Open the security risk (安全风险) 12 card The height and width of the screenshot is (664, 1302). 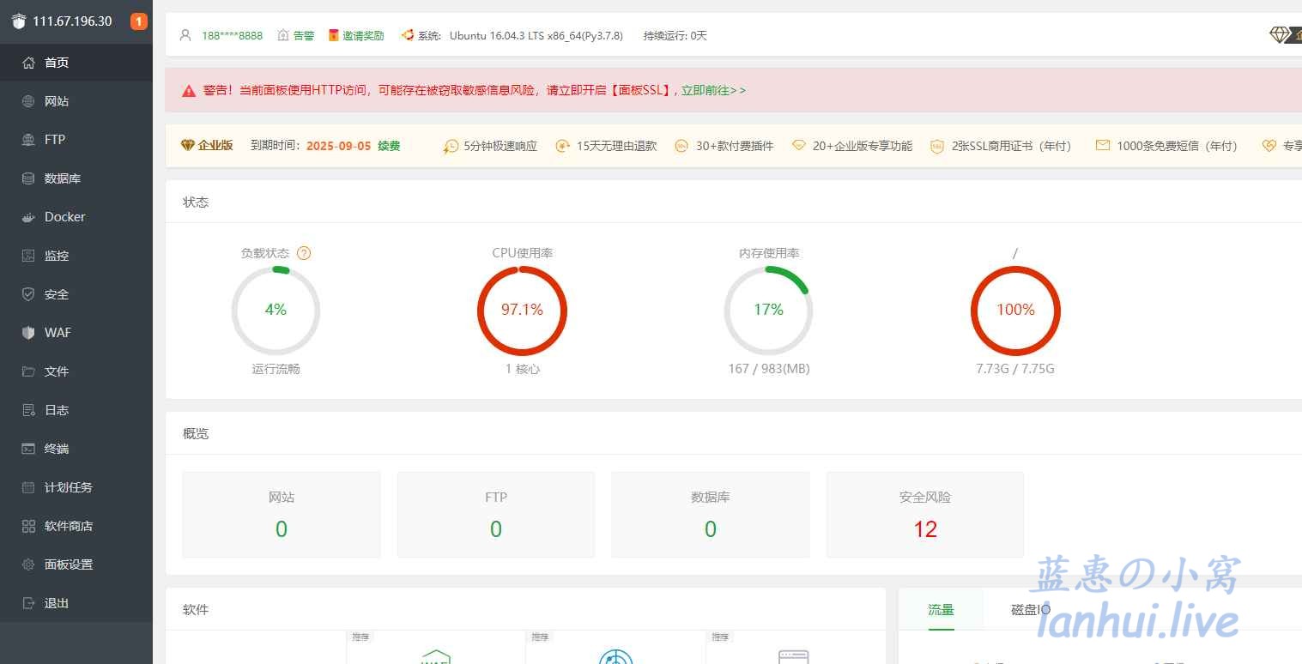[x=924, y=515]
